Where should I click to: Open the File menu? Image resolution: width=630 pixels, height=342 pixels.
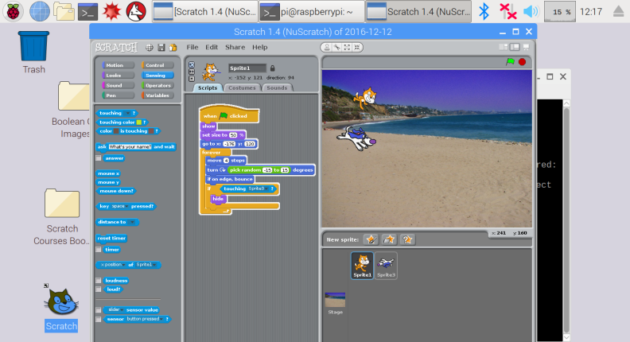coord(192,47)
